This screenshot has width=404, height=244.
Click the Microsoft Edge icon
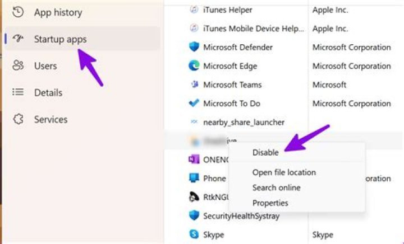coord(194,65)
